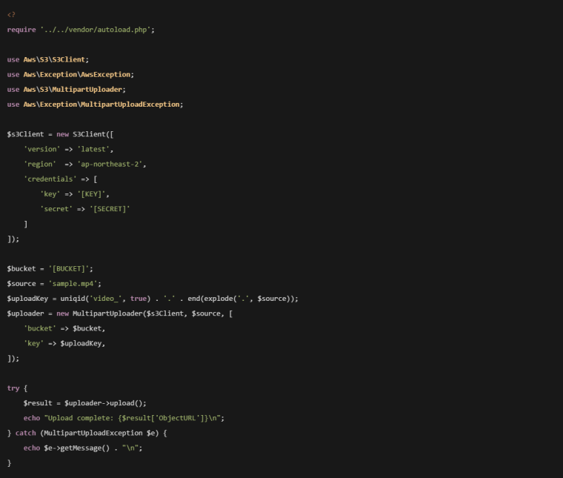Click 'use Aws\S3\MultipartUploader;' line

click(x=67, y=90)
